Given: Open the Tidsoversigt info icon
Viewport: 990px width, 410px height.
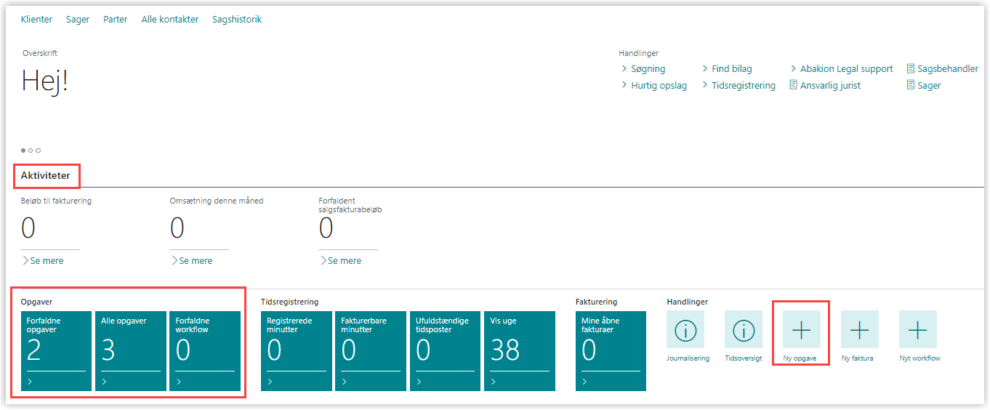Looking at the screenshot, I should coord(743,330).
